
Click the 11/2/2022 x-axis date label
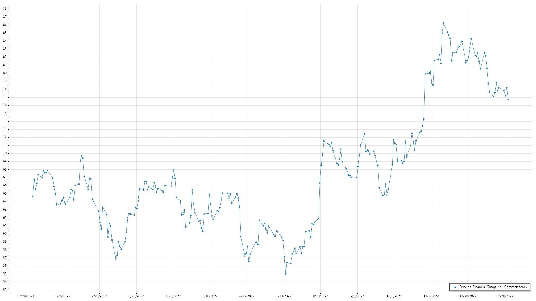431,296
